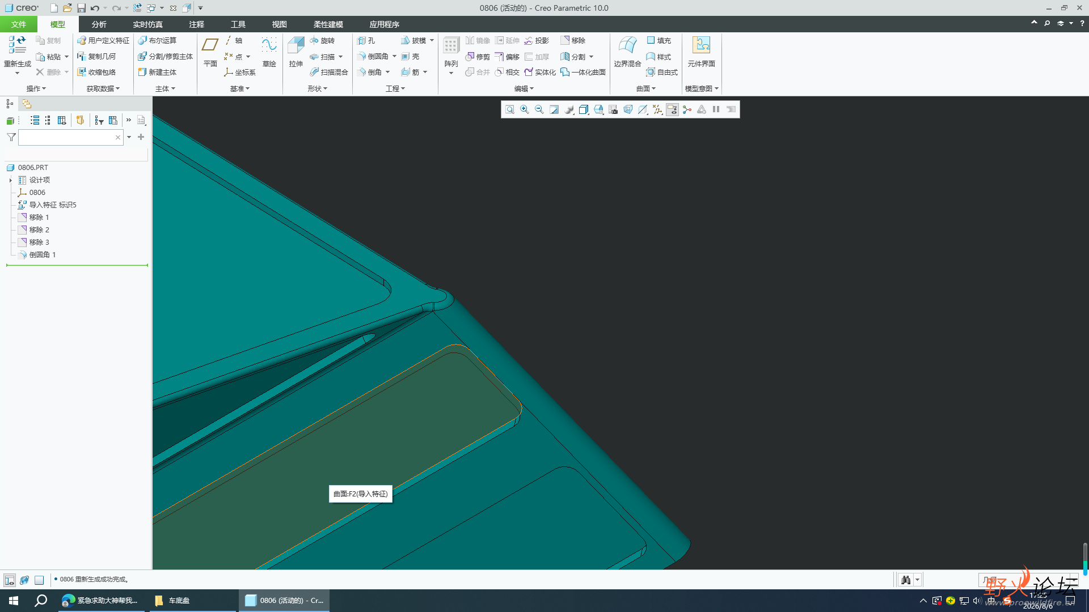Toggle navigator pane display in status bar
Image resolution: width=1089 pixels, height=612 pixels.
(x=10, y=580)
